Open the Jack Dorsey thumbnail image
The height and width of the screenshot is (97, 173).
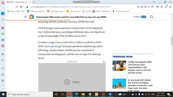pos(119,66)
